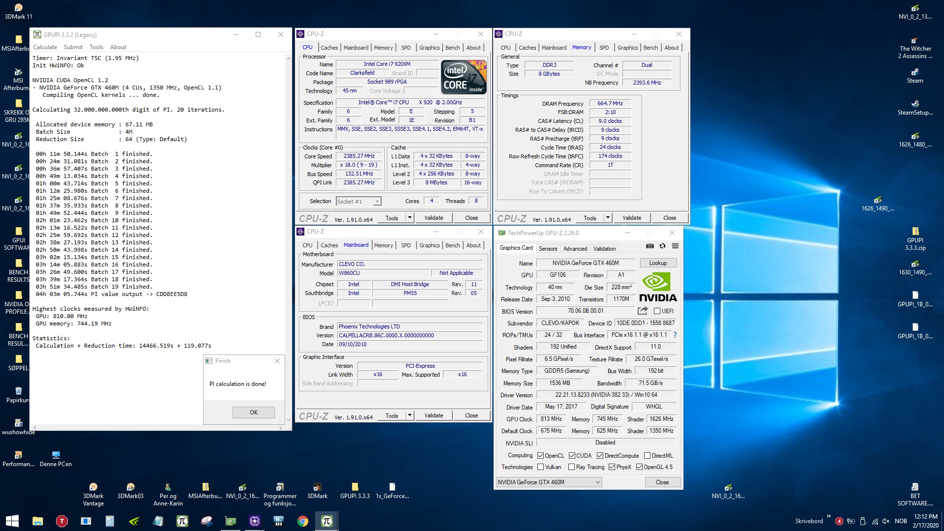The image size is (944, 531).
Task: Toggle the DirectML checkbox
Action: click(x=647, y=456)
